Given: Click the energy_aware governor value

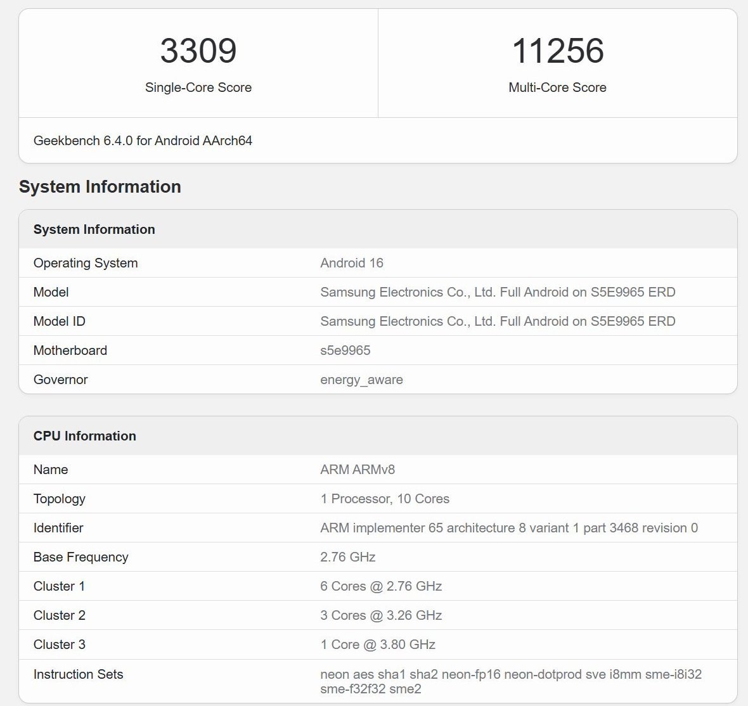Looking at the screenshot, I should (361, 380).
